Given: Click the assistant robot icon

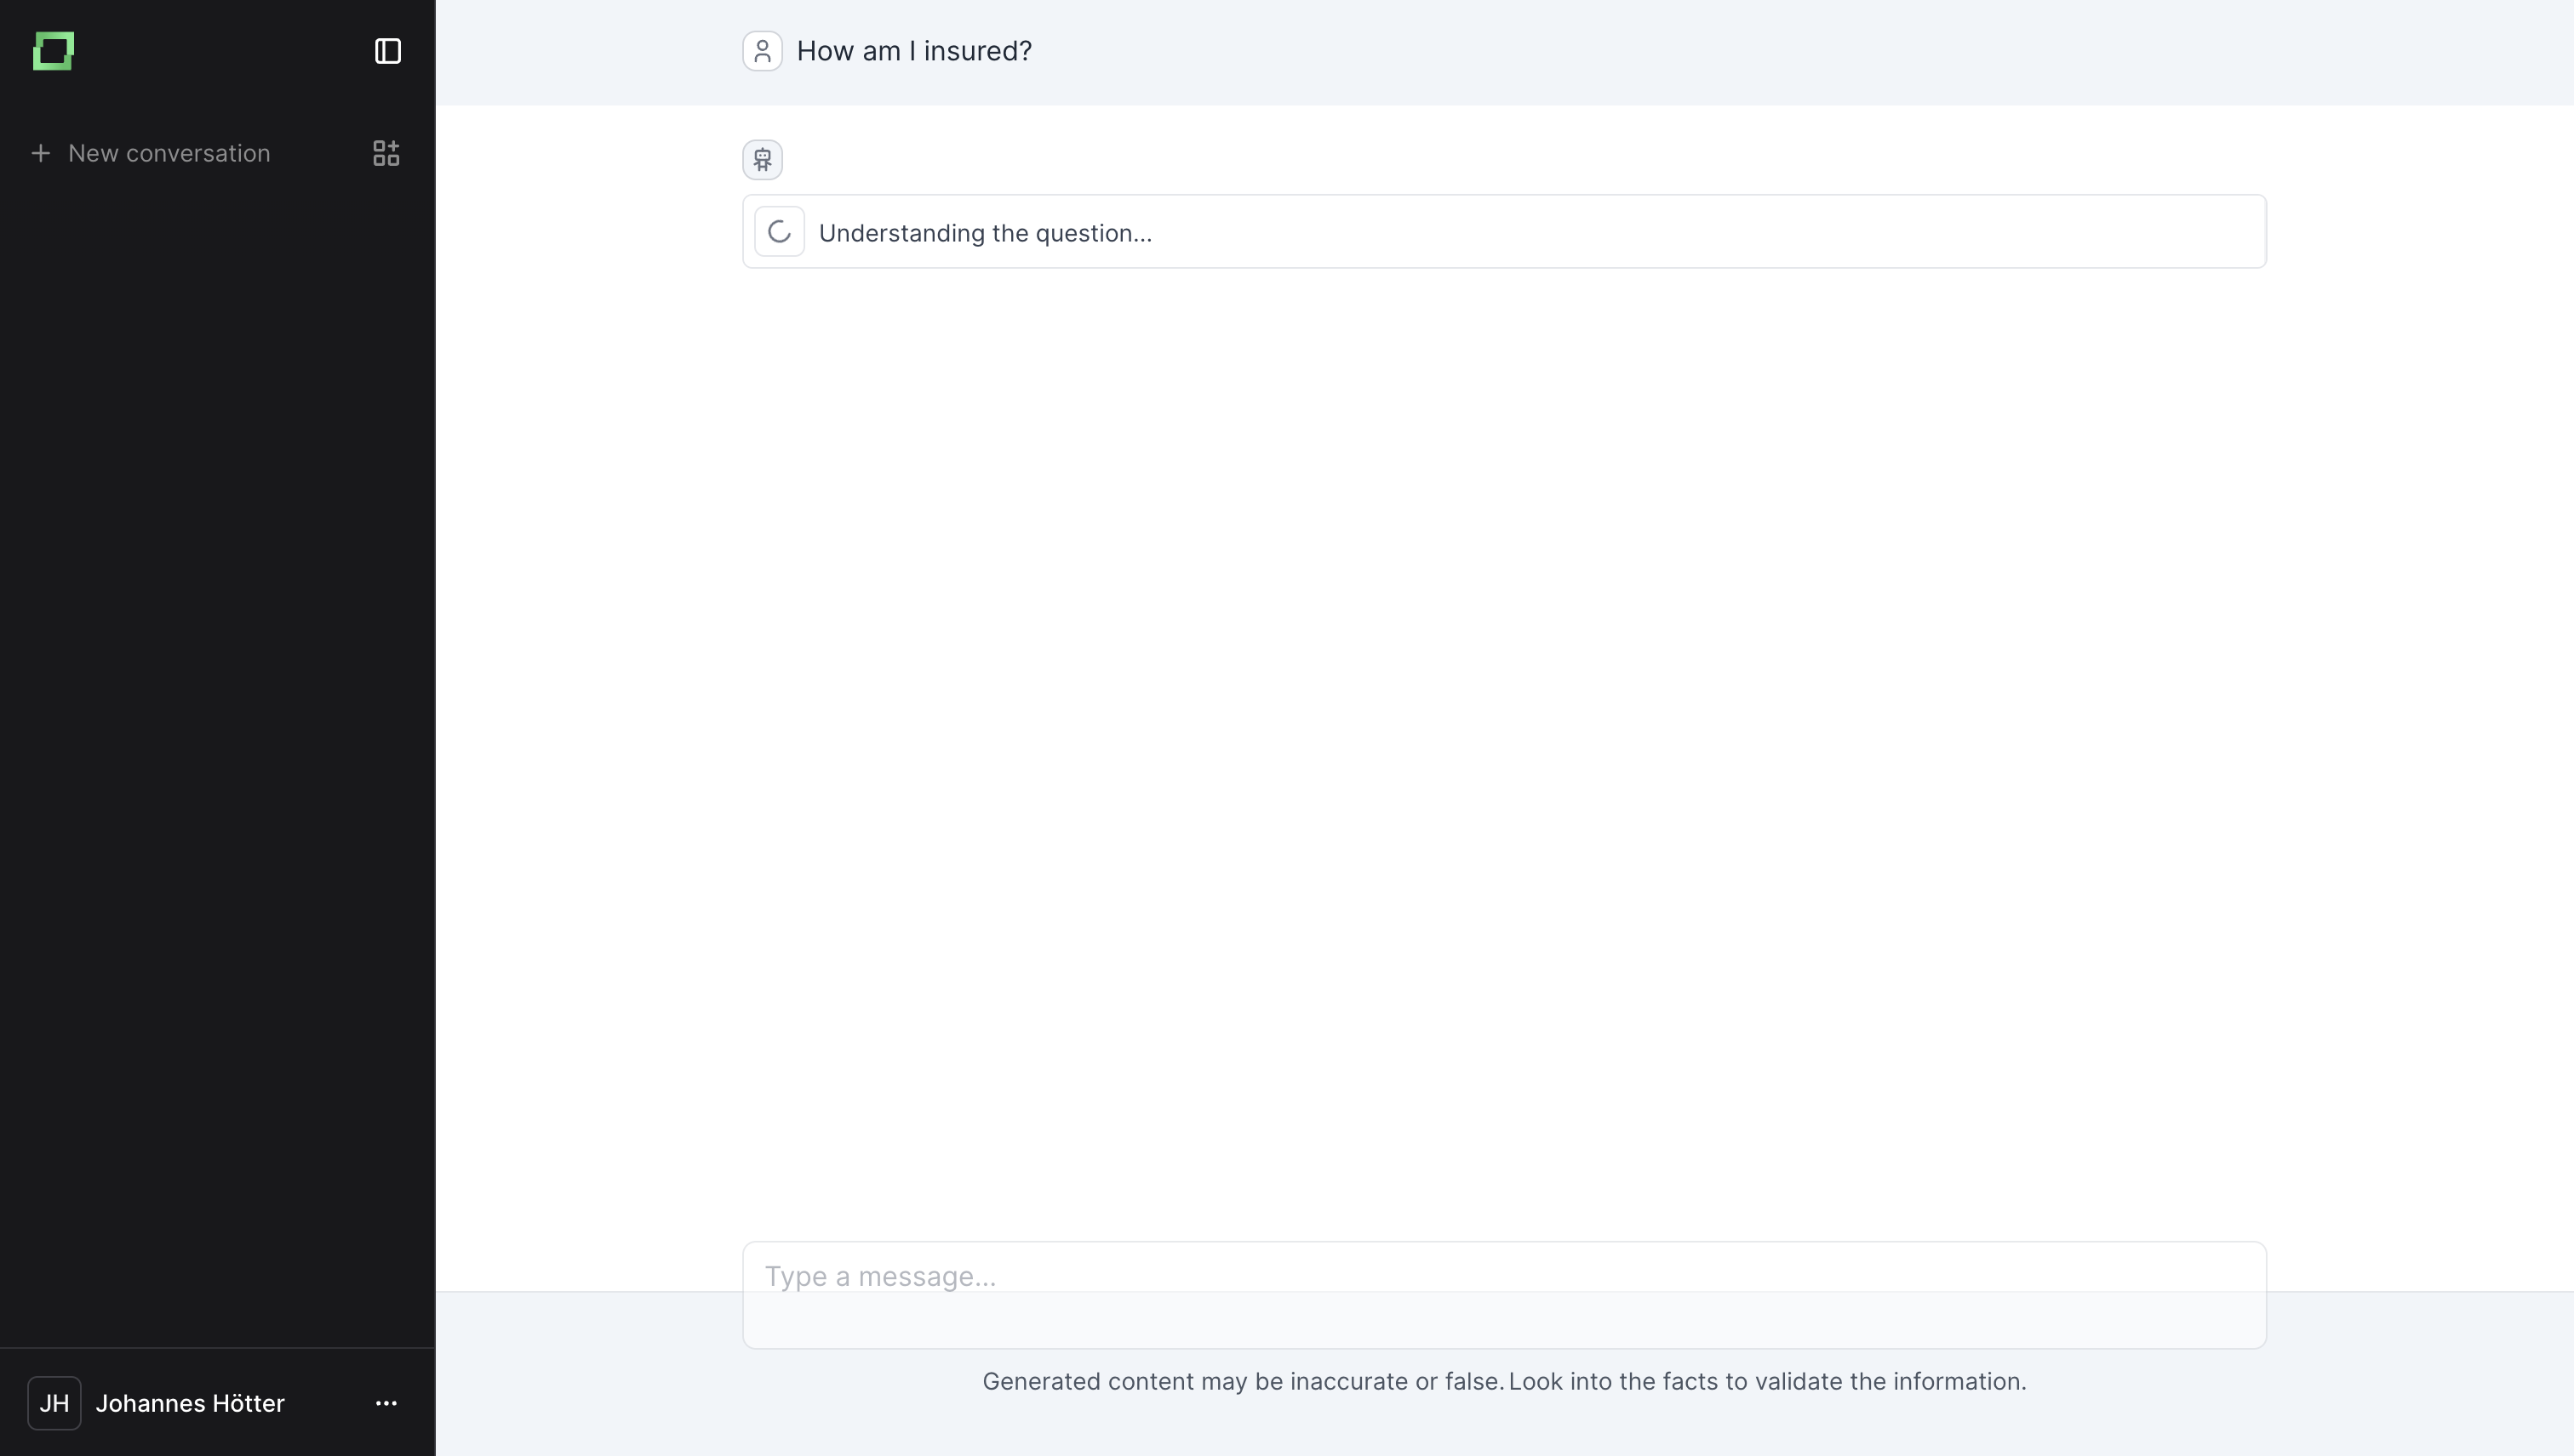Looking at the screenshot, I should pyautogui.click(x=762, y=160).
